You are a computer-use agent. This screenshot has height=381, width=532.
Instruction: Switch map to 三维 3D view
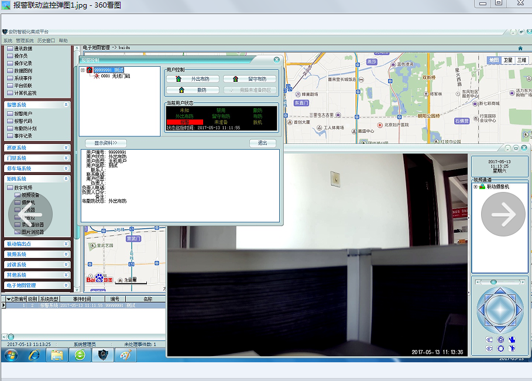click(x=521, y=60)
